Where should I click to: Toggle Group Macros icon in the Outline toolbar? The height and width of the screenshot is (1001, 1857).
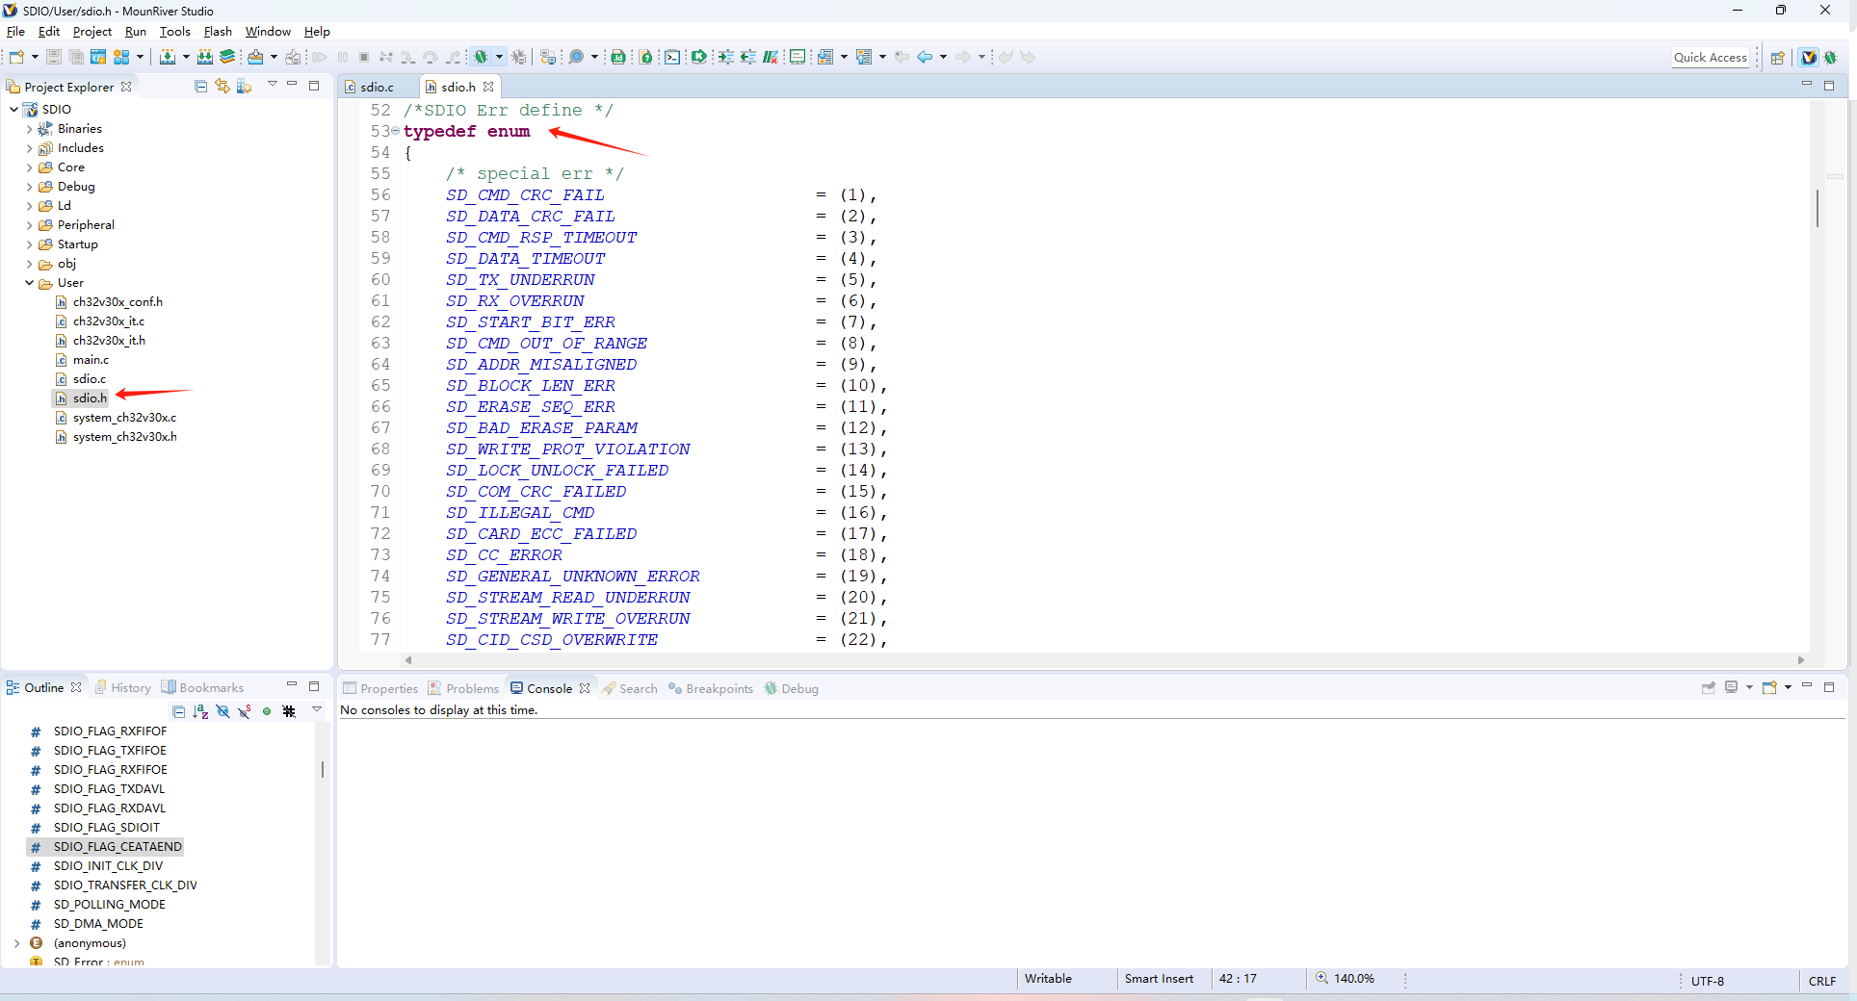[289, 711]
